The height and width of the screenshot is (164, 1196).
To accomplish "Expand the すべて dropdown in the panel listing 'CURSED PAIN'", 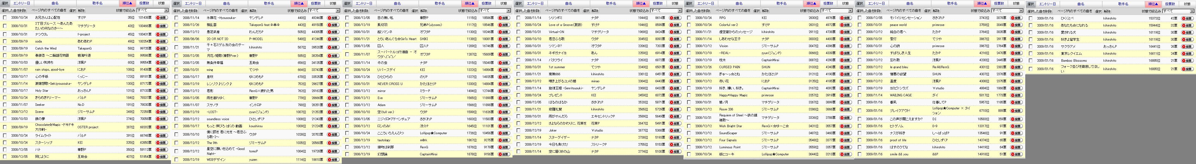I will (x=837, y=10).
